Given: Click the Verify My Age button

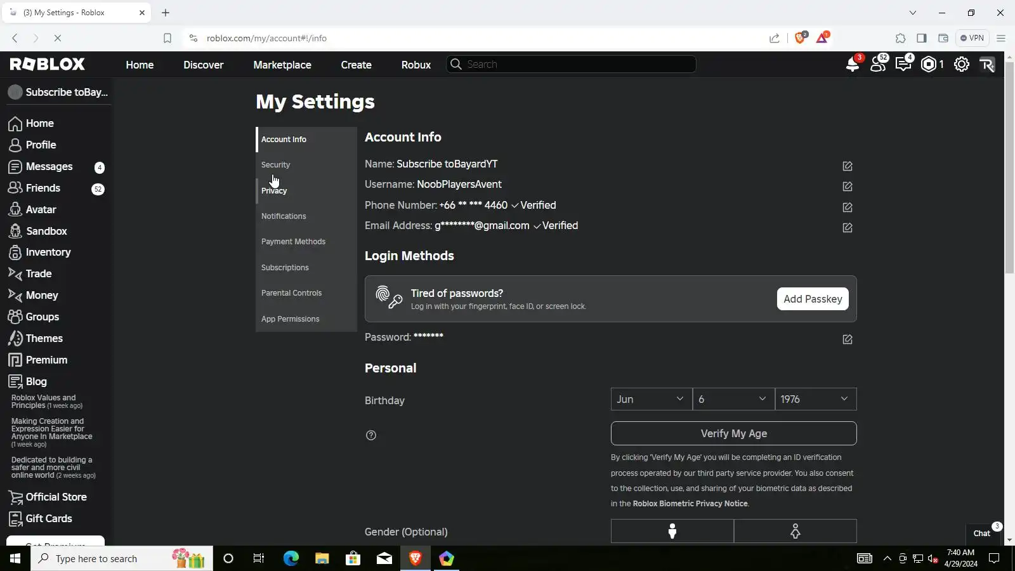Looking at the screenshot, I should point(733,433).
